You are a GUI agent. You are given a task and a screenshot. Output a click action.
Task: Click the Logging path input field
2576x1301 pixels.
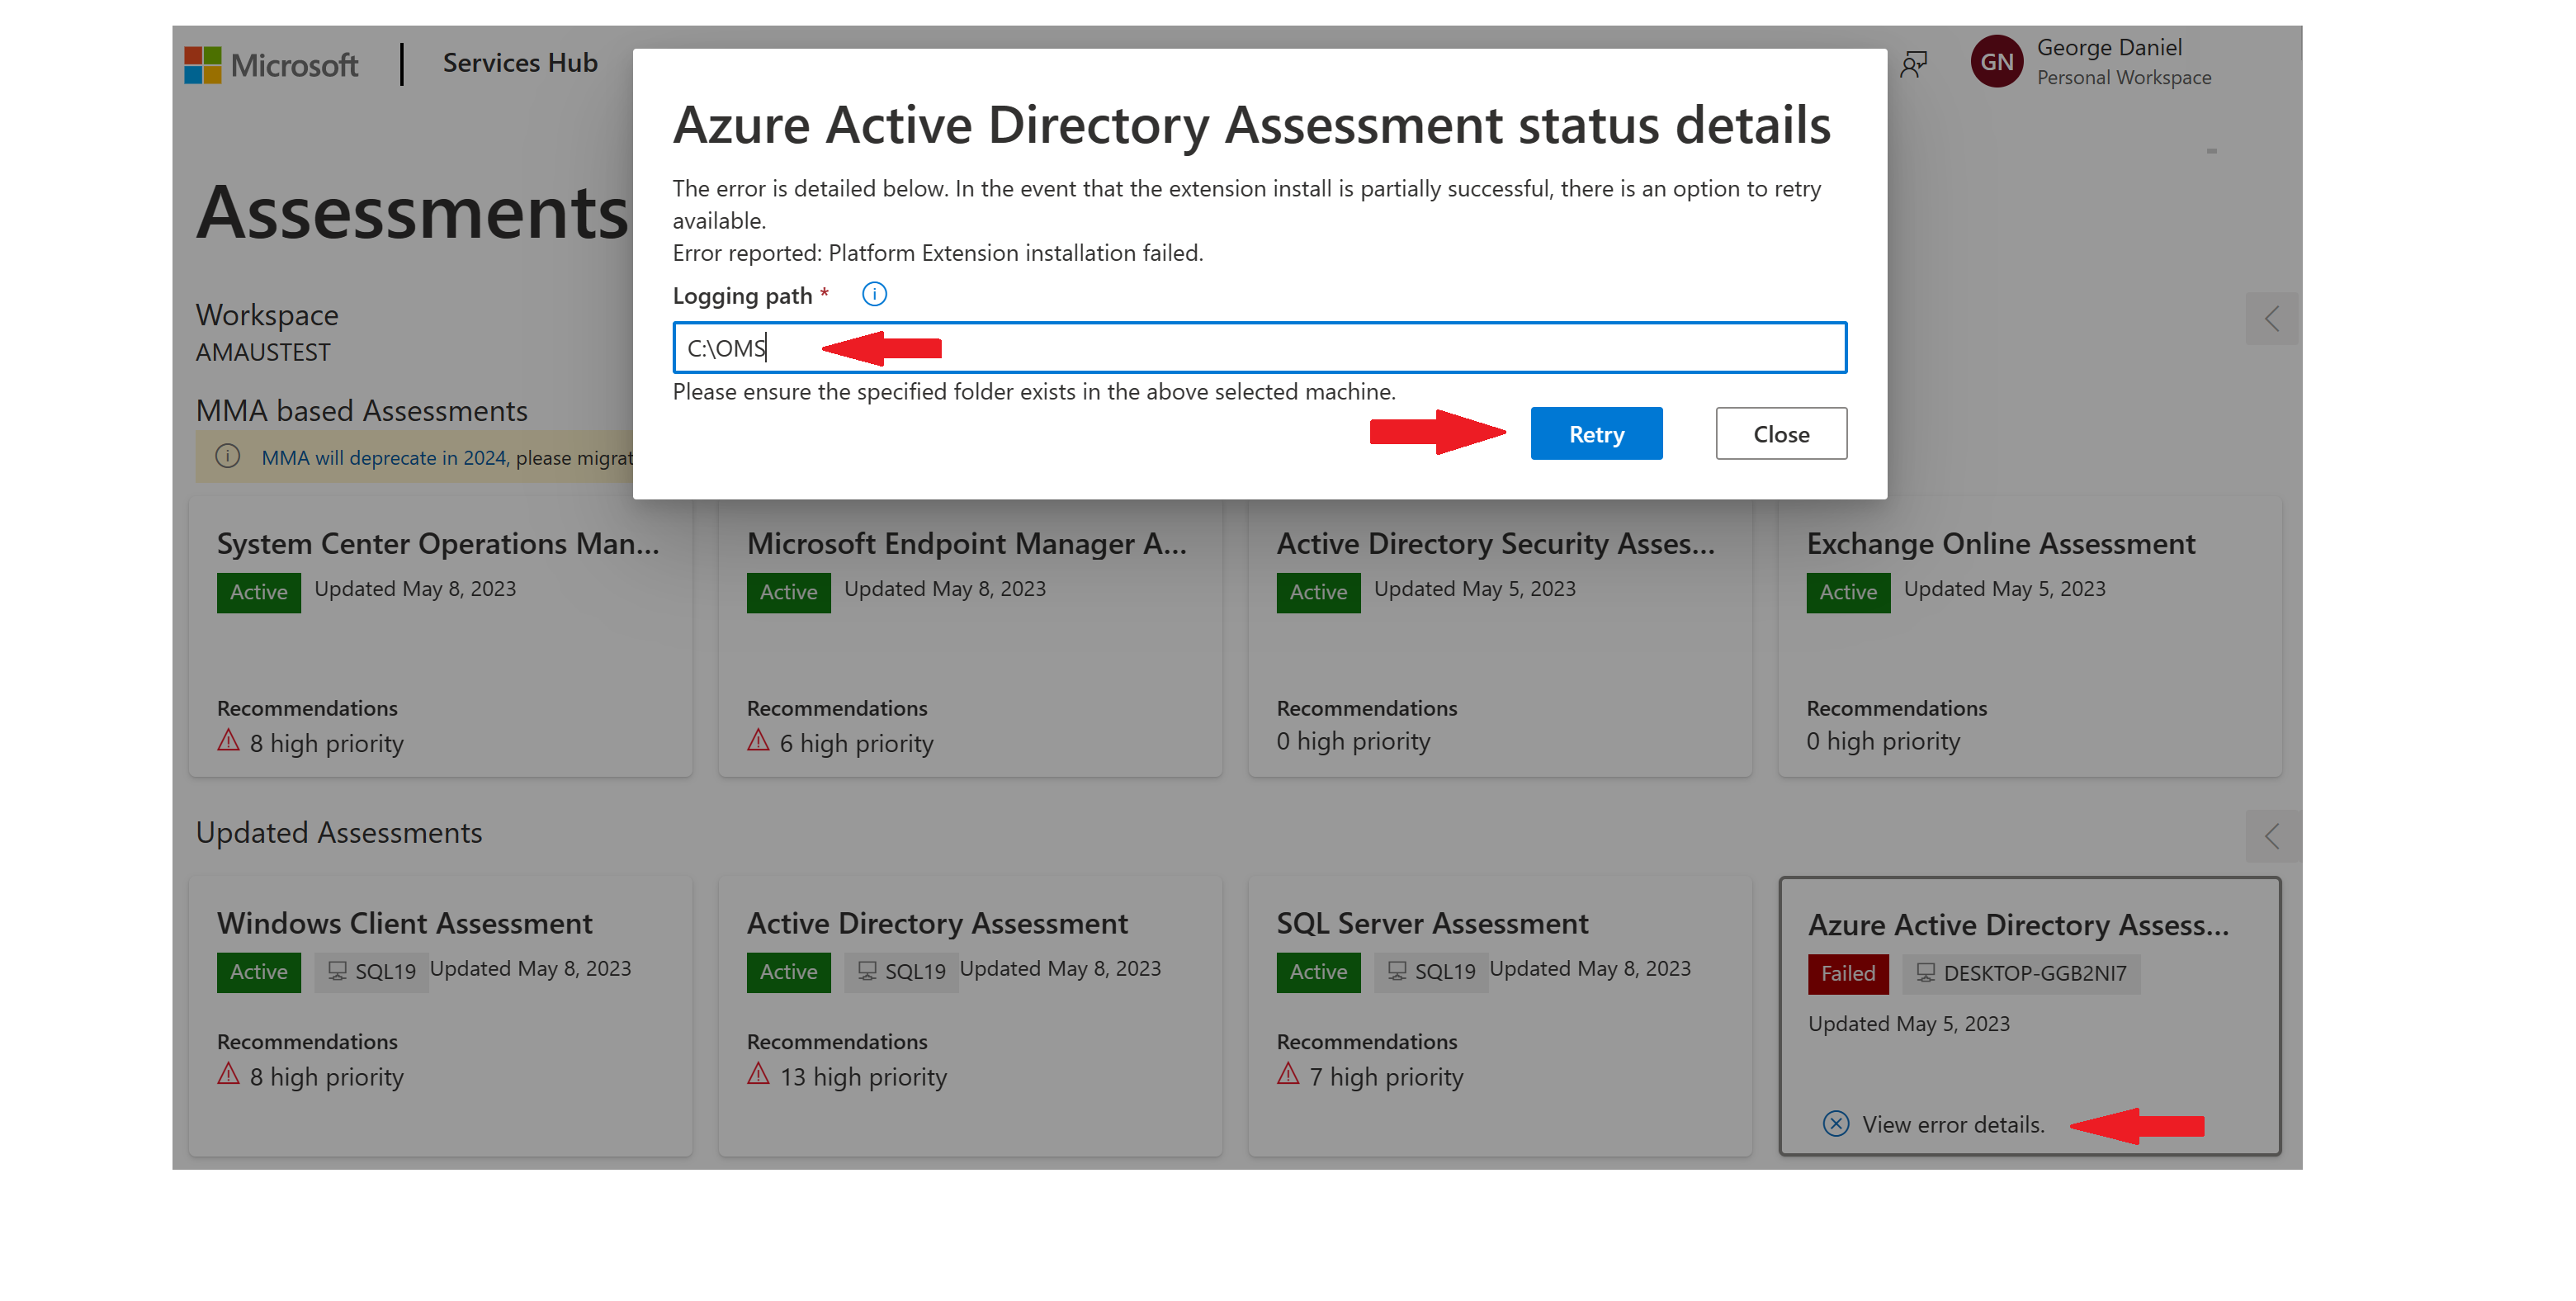[x=1259, y=348]
